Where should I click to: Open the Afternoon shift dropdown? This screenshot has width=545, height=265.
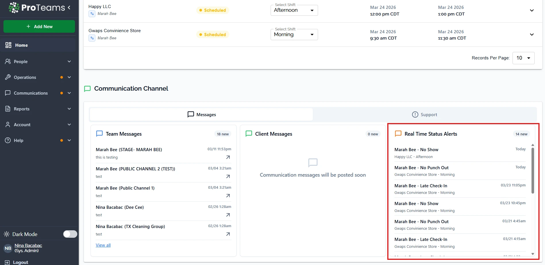(x=294, y=10)
